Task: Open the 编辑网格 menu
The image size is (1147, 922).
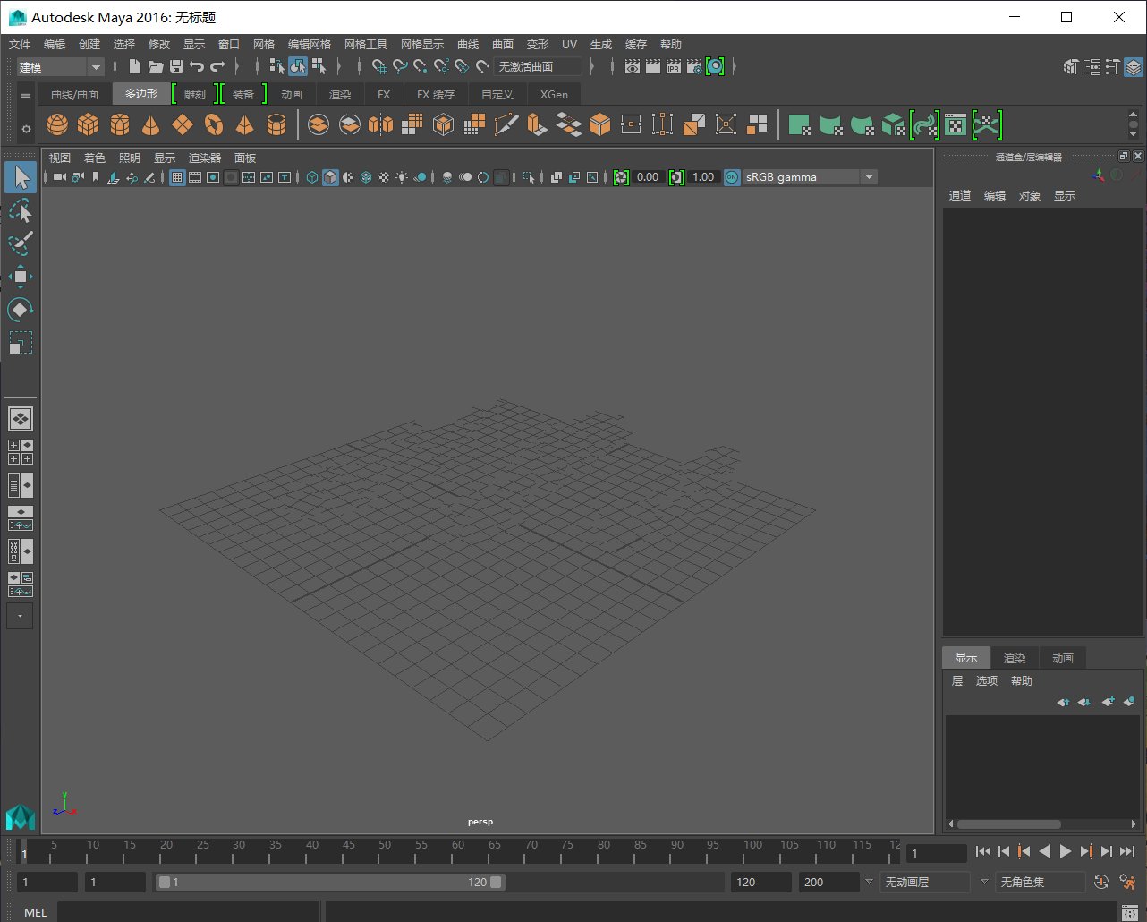Action: [x=310, y=44]
